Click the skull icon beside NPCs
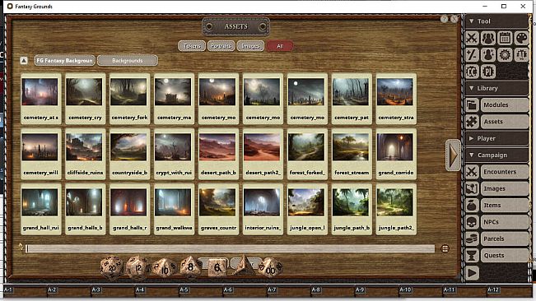This screenshot has width=536, height=301. 472,222
